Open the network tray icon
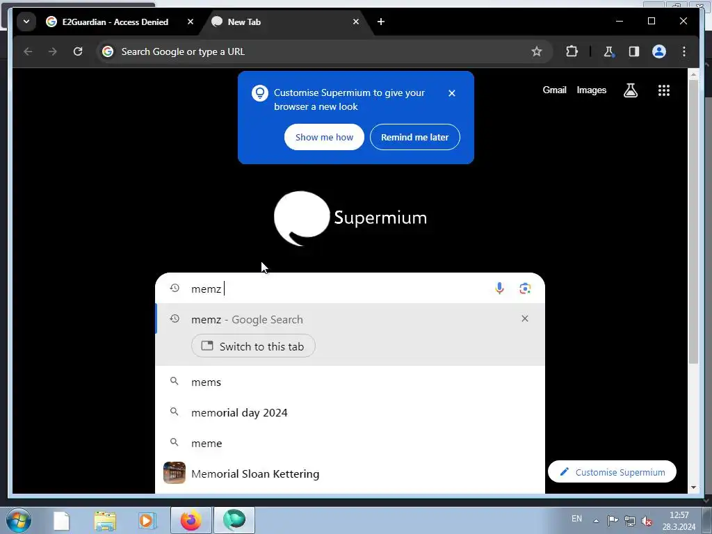The width and height of the screenshot is (712, 534). coord(630,520)
